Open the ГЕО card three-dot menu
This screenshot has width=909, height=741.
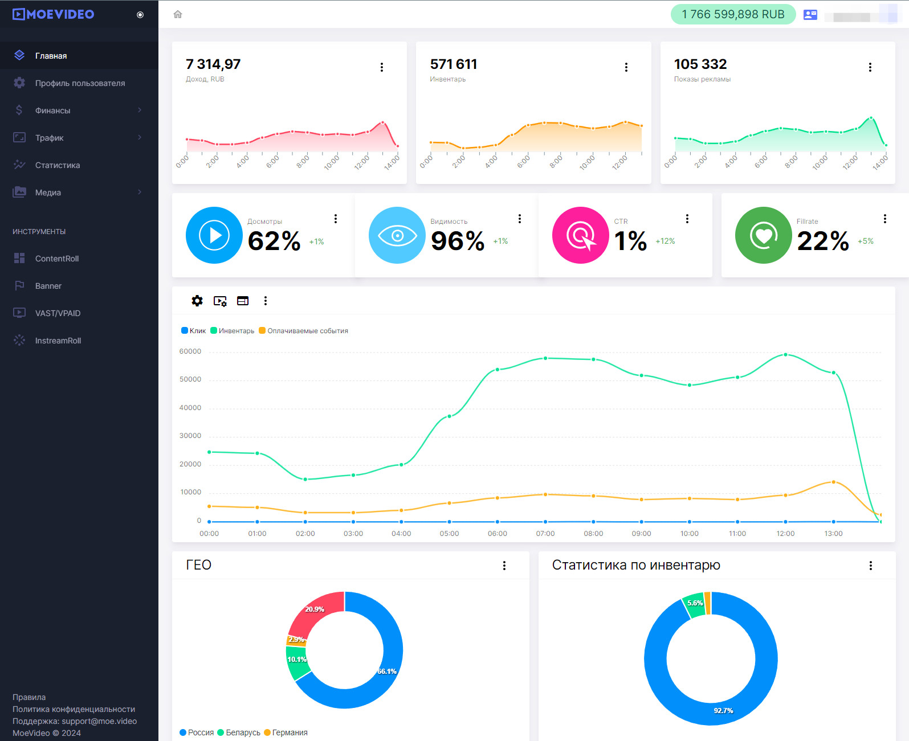click(504, 566)
